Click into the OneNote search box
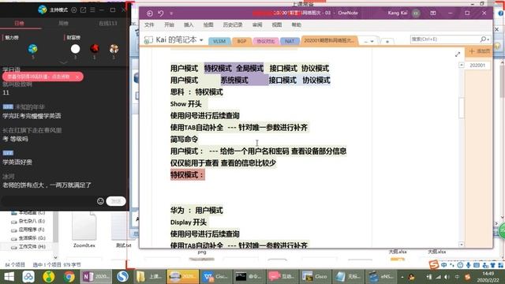The image size is (505, 284). point(444,39)
